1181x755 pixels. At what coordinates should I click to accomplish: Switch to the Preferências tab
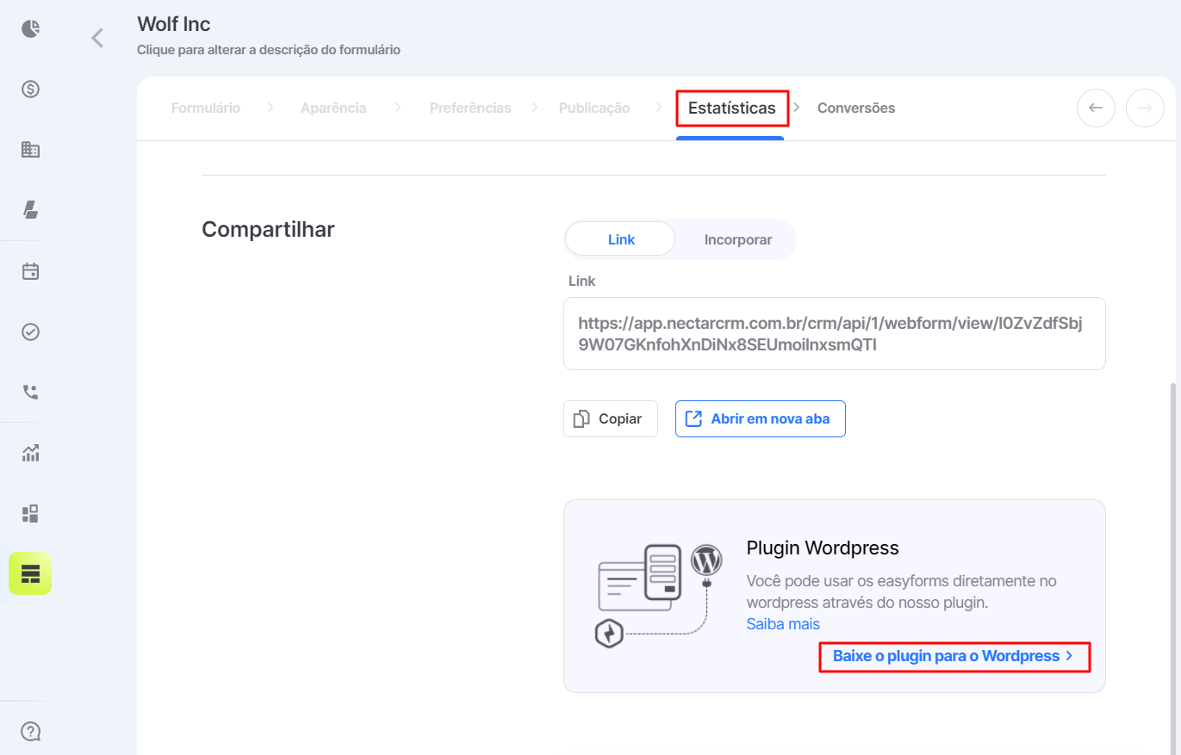[470, 108]
